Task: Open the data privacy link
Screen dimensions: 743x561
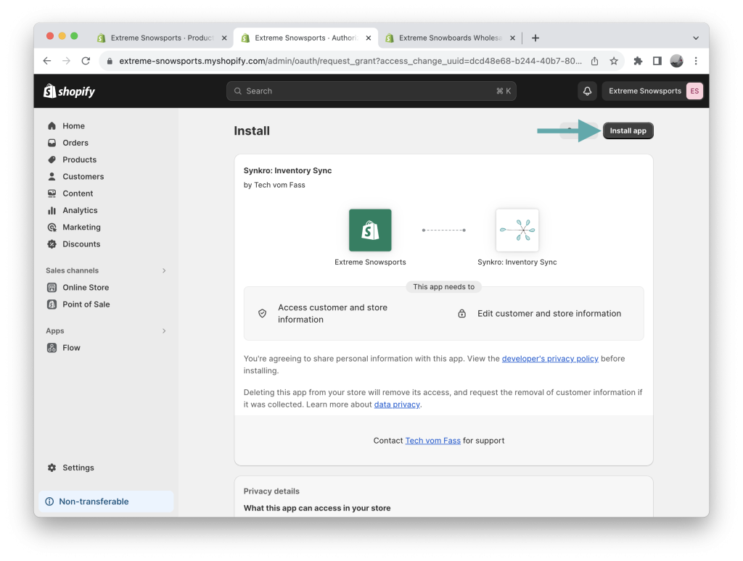Action: point(397,404)
